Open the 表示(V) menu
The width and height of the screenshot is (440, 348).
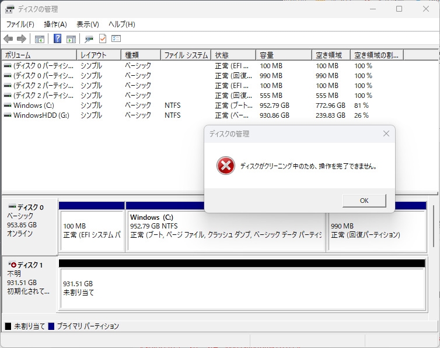(x=88, y=24)
